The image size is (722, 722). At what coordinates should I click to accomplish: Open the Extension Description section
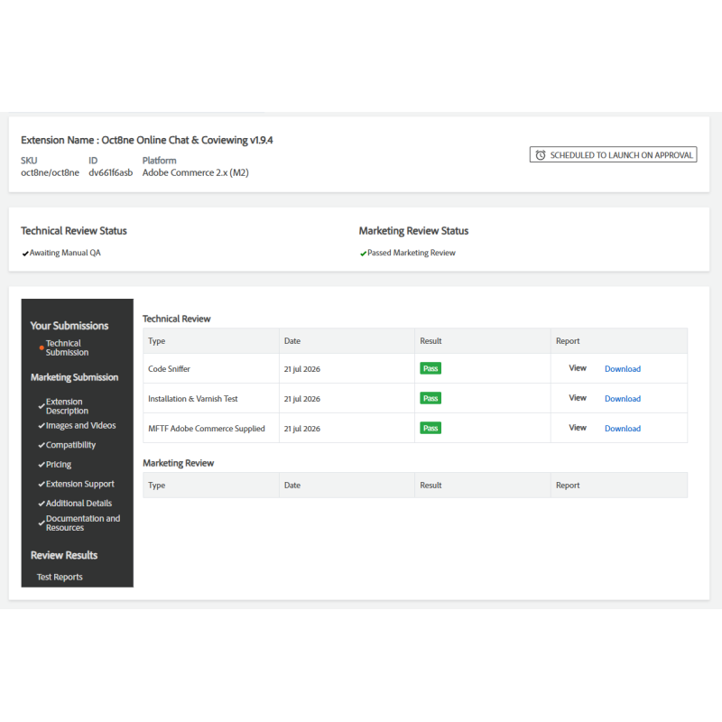67,406
